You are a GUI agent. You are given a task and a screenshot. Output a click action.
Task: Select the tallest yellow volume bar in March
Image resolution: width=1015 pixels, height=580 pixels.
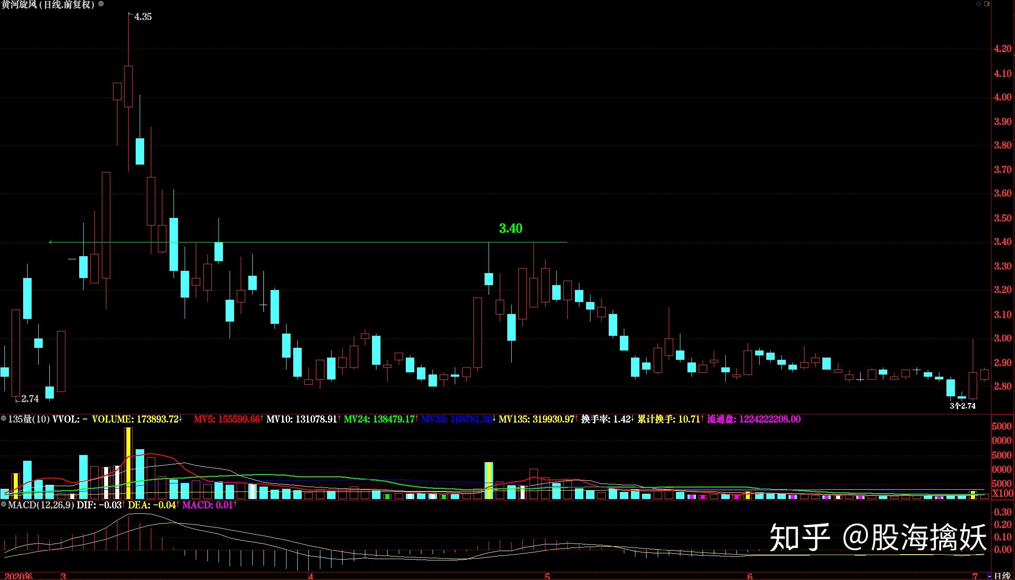[x=128, y=463]
